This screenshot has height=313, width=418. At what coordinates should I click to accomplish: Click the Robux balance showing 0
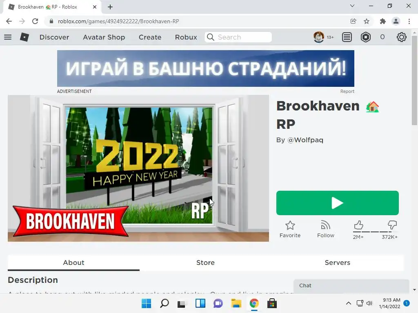pyautogui.click(x=382, y=37)
